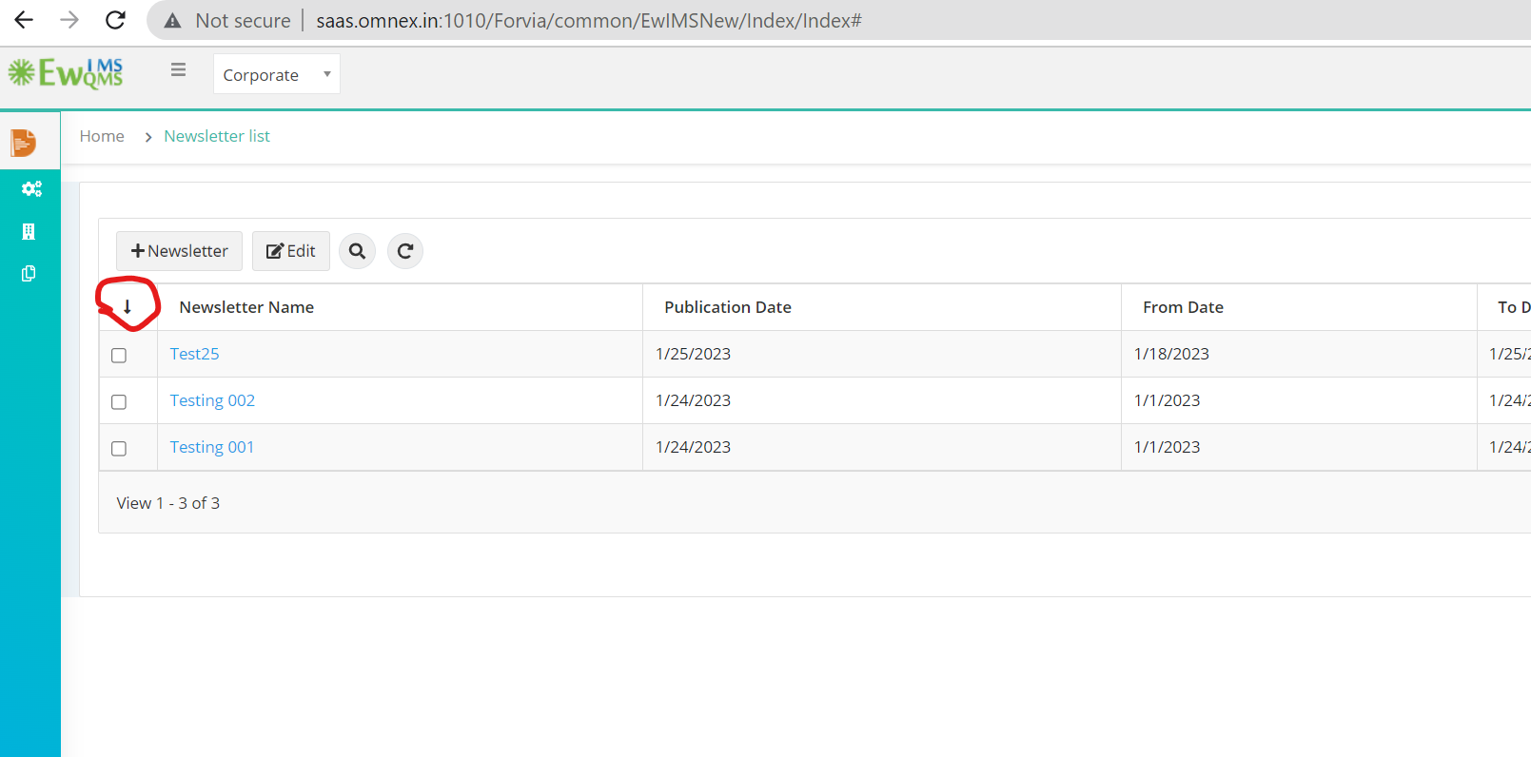Click the Newsletter list breadcrumb
1531x757 pixels.
[x=217, y=136]
